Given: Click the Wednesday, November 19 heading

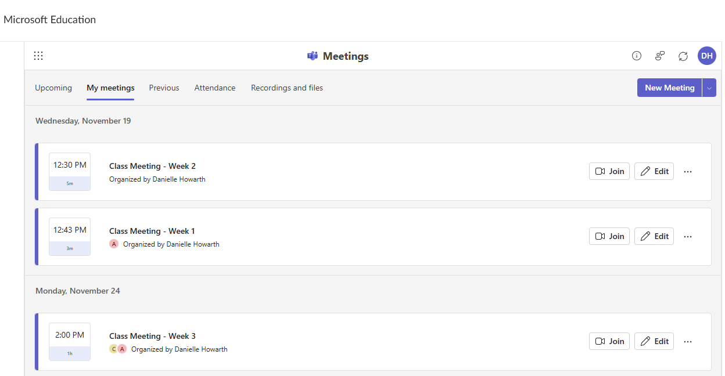Looking at the screenshot, I should click(83, 121).
